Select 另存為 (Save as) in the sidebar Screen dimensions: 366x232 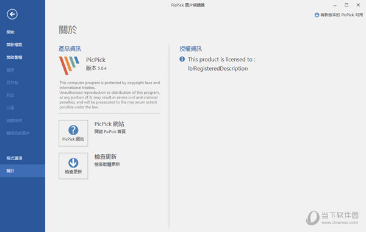[x=12, y=82]
